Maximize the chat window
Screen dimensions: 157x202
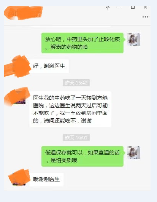point(133,7)
